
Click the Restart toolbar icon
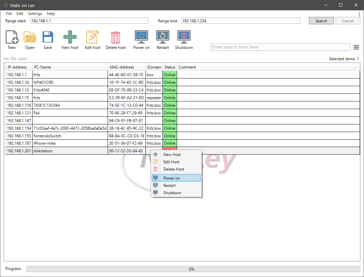[162, 37]
